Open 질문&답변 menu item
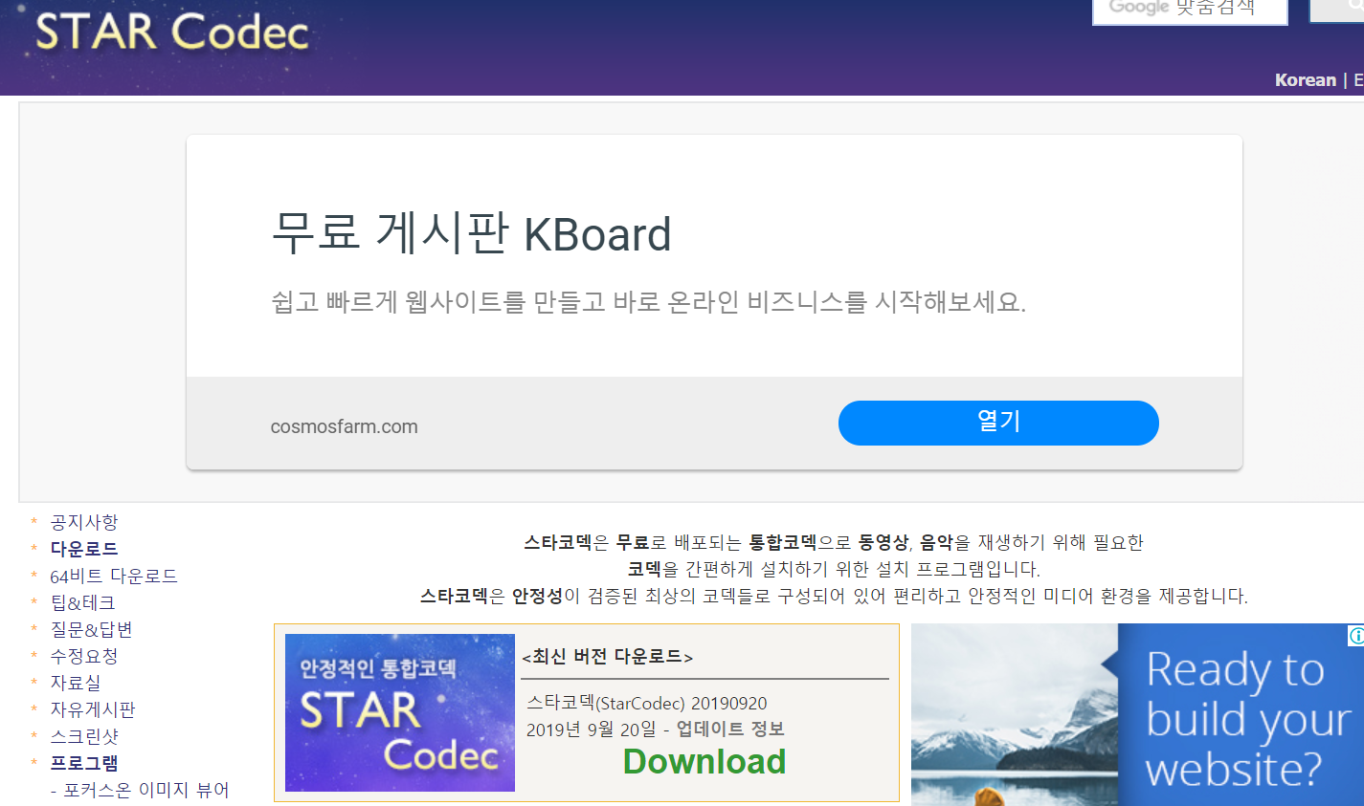Screen dimensions: 1364x806 click(91, 629)
